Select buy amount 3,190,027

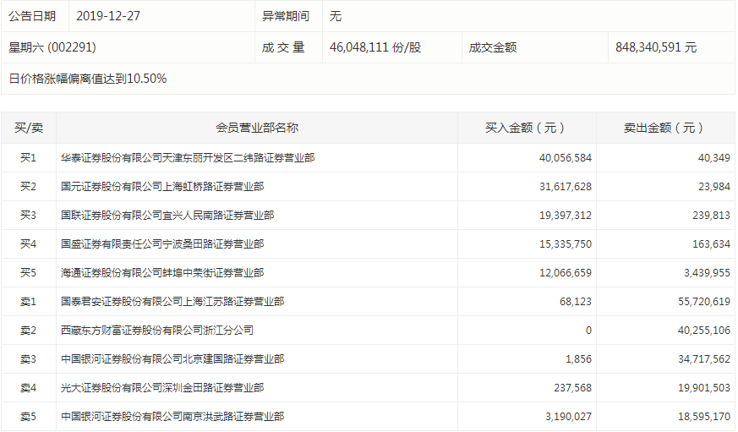coord(569,416)
